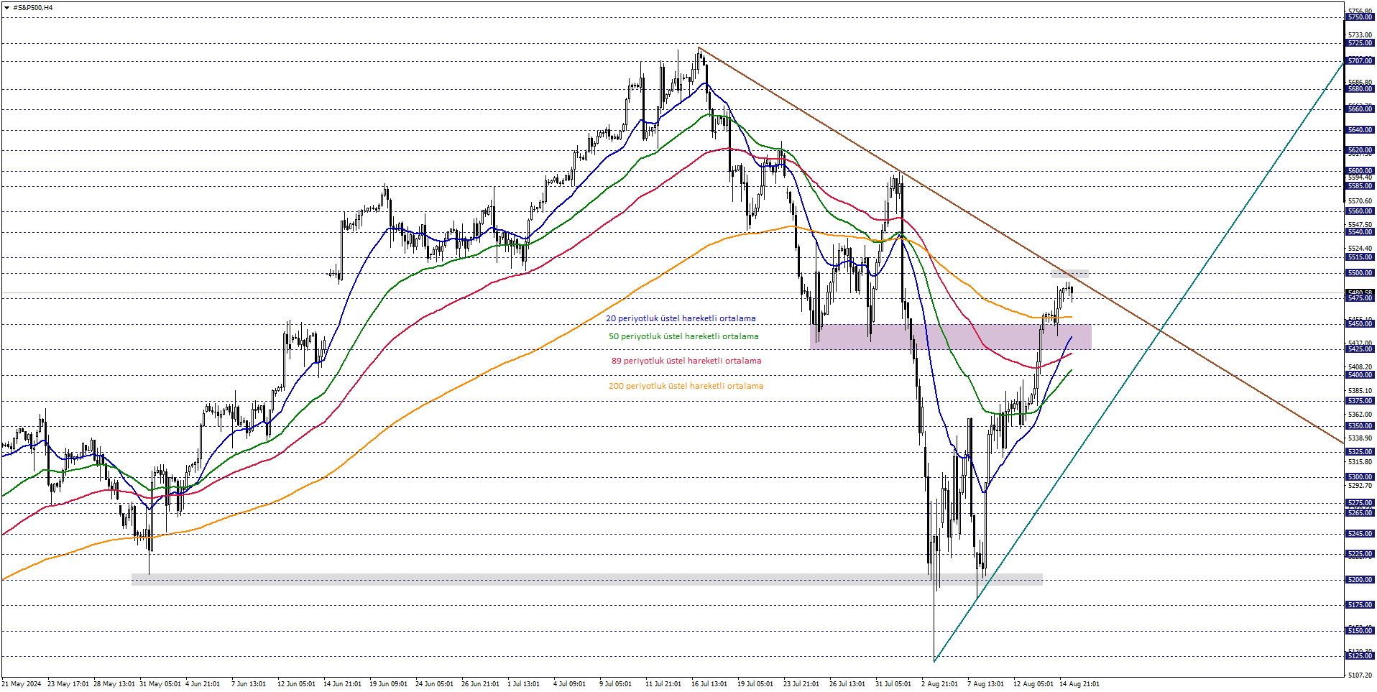Click the 5620.00 price level label
1377x692 pixels.
click(1360, 150)
